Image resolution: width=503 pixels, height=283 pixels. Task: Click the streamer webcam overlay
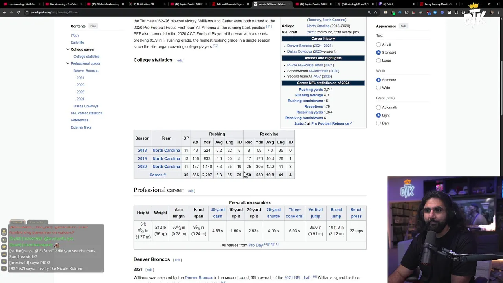445,230
